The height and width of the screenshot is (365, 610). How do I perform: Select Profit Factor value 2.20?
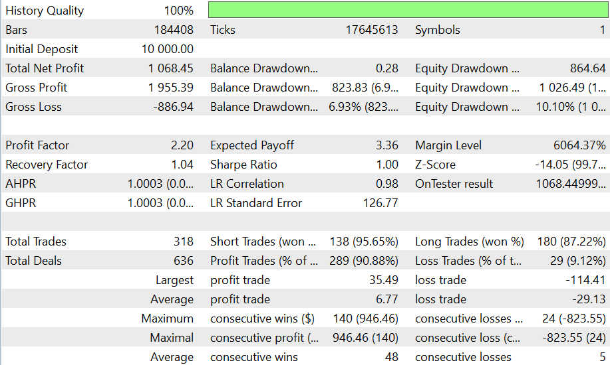coord(182,145)
